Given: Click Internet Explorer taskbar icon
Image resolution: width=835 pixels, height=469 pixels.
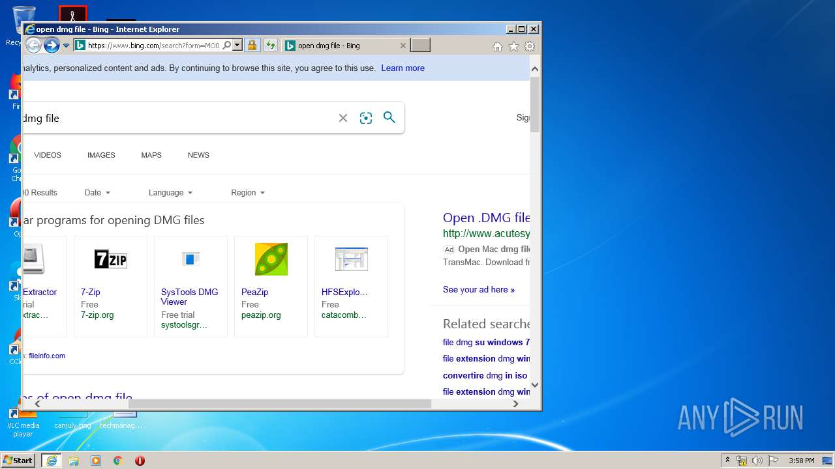Looking at the screenshot, I should click(x=52, y=460).
